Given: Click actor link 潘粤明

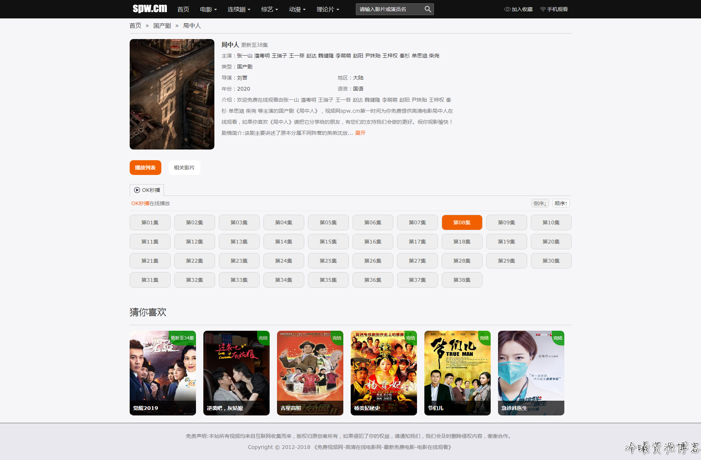Looking at the screenshot, I should click(x=262, y=56).
